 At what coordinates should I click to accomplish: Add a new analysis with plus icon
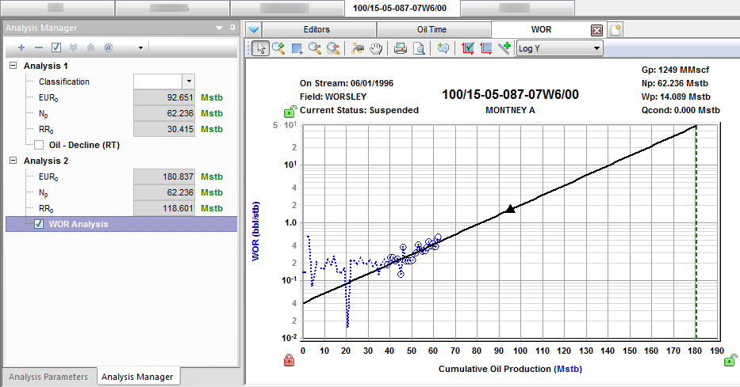21,47
